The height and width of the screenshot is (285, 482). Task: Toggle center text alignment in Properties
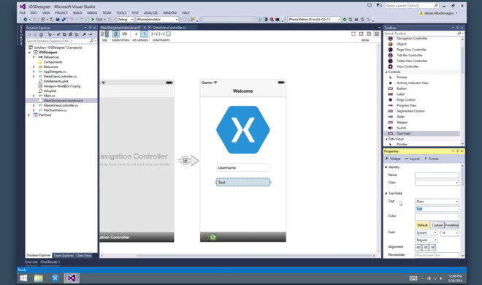[x=426, y=247]
